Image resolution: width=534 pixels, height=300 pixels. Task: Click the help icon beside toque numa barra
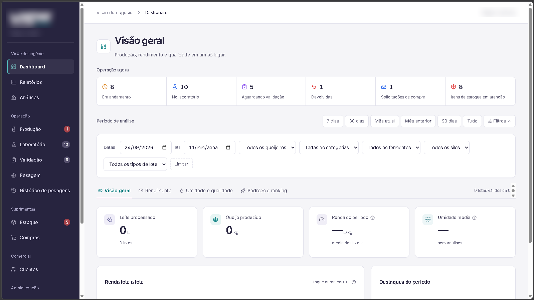tap(354, 282)
